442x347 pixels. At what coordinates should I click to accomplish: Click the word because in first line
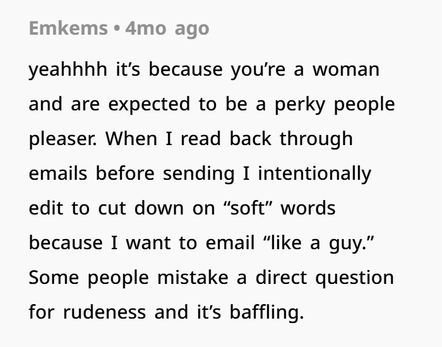pyautogui.click(x=186, y=69)
